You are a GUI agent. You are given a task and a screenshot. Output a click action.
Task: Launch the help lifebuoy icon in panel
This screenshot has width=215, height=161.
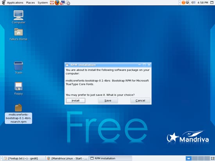coord(52,3)
